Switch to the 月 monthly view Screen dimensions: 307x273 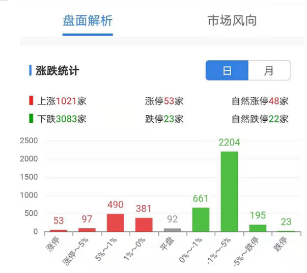(269, 70)
